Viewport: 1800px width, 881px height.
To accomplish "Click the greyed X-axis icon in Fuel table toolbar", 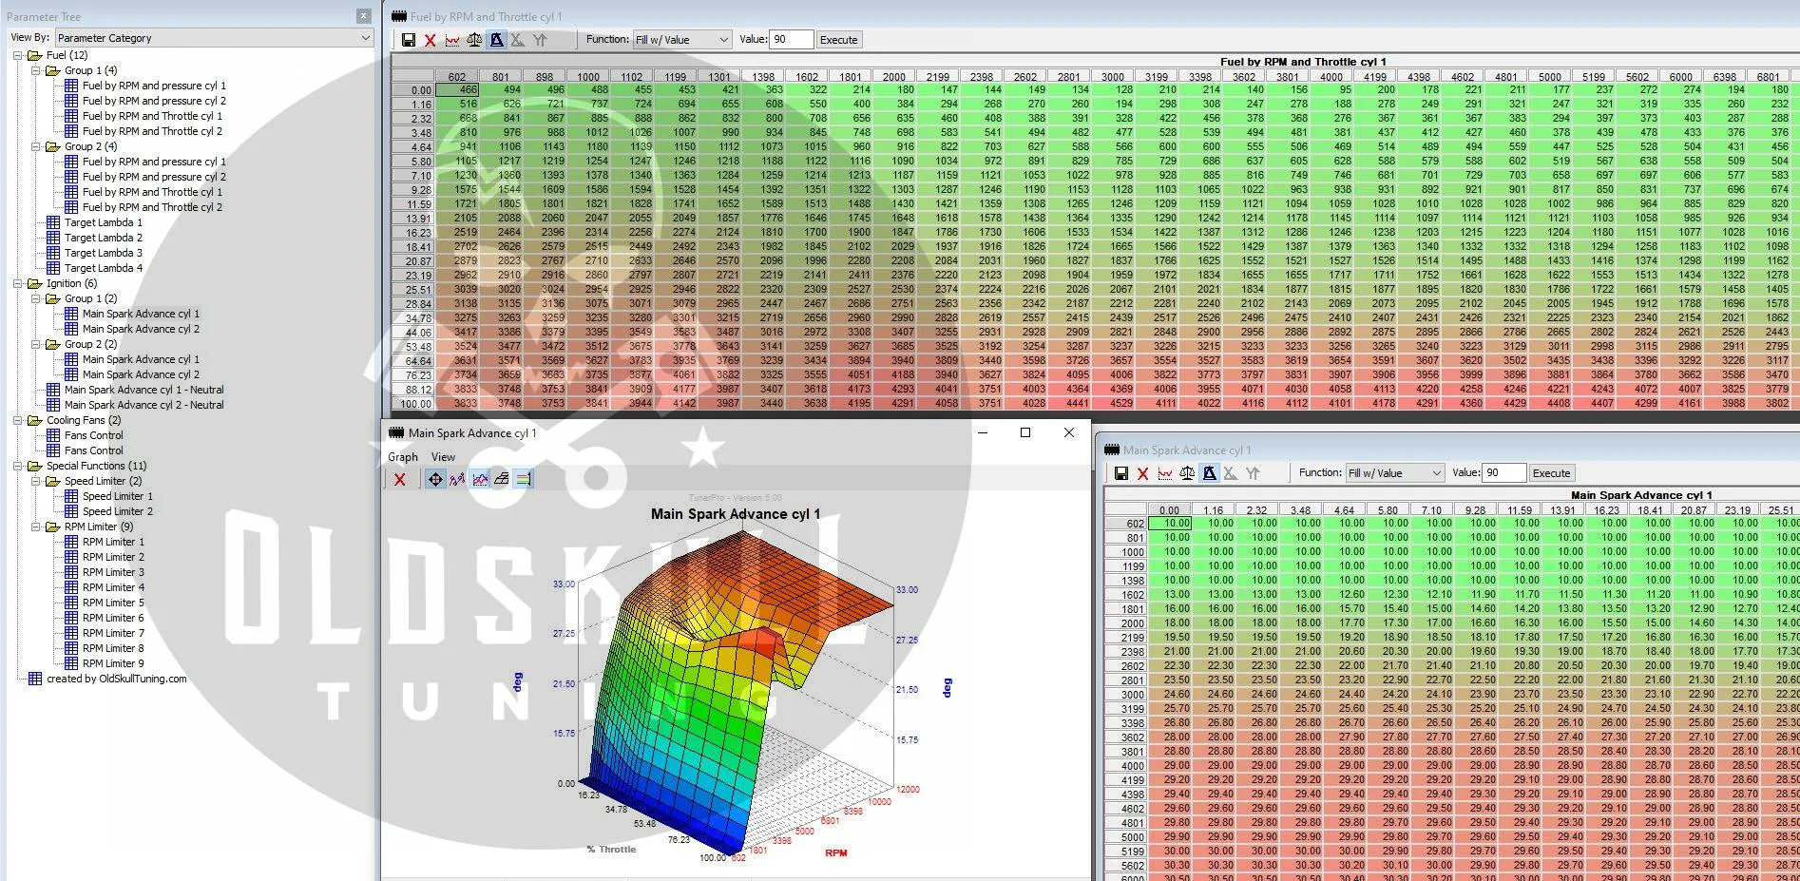I will (517, 40).
